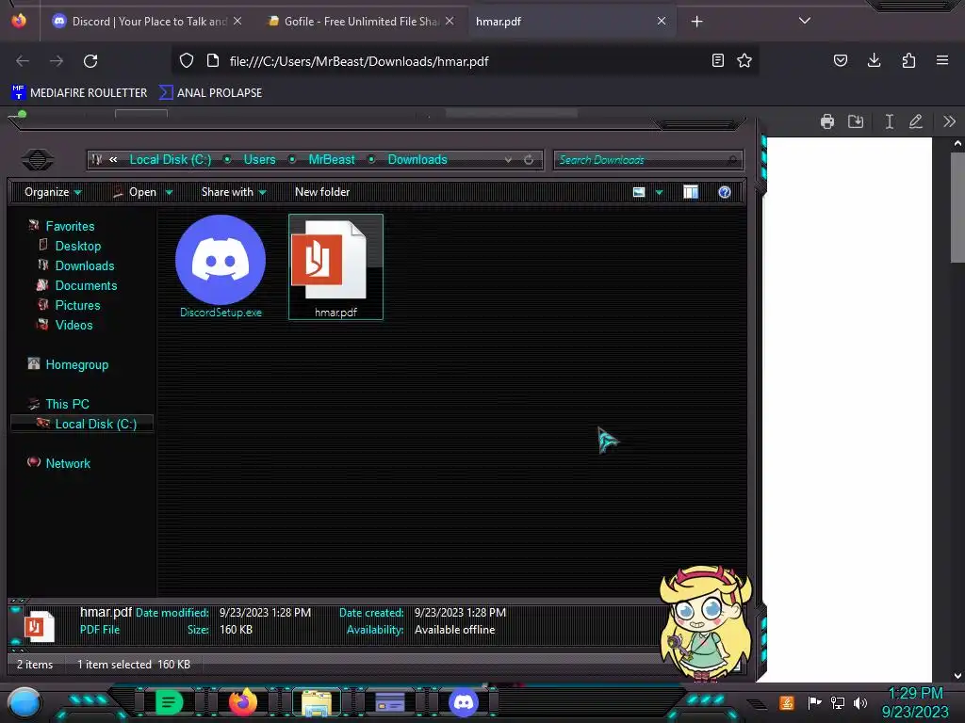Show previous locations double-chevron in breadcrumb
Screen dimensions: 965x723
point(113,160)
